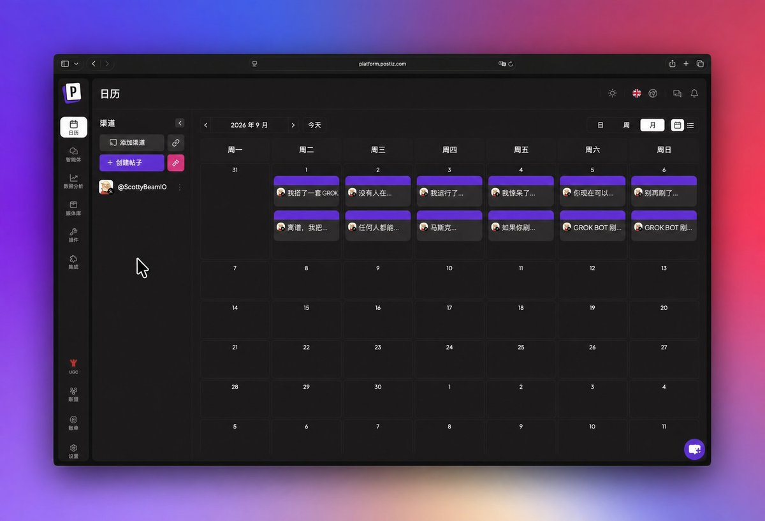Screen dimensions: 765x521
Task: Open the 马斯克 post on the 3rd
Action: (x=449, y=224)
